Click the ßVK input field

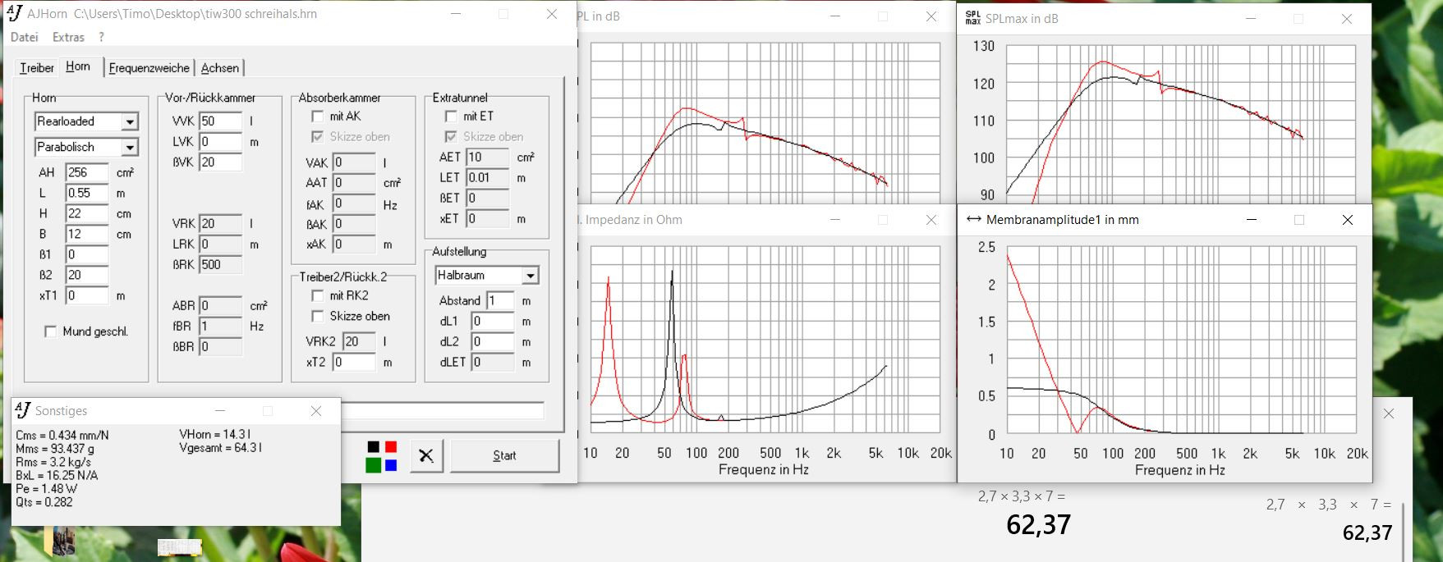click(220, 162)
